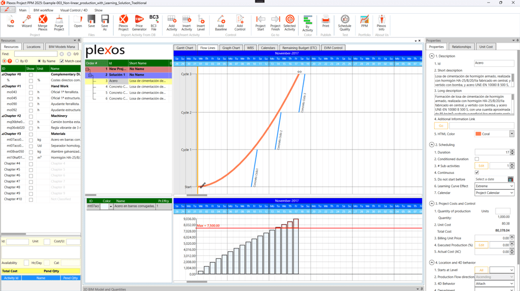The image size is (520, 291).
Task: Click All button for Starts at Level
Action: (481, 270)
